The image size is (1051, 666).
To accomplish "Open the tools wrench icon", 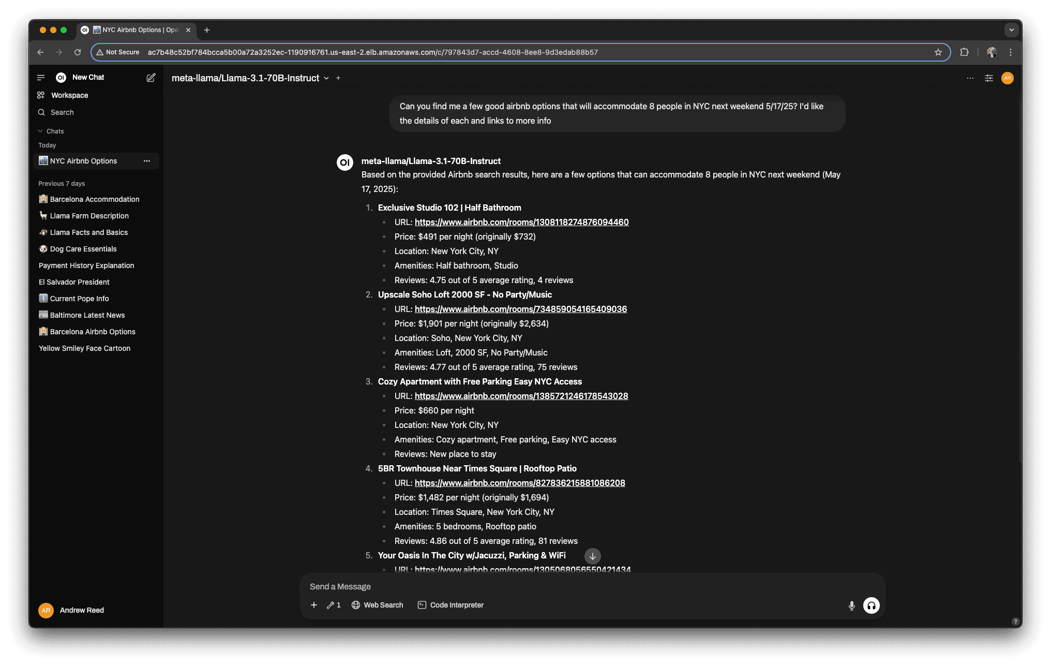I will 334,605.
